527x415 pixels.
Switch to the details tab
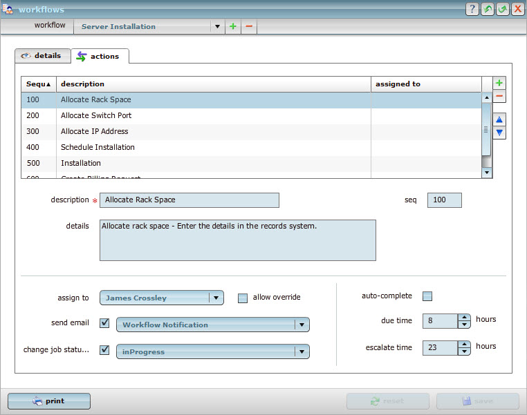pos(41,56)
